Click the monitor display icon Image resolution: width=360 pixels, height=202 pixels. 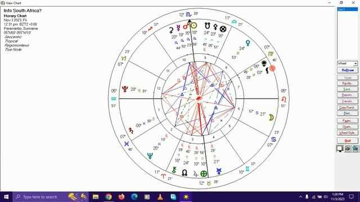pyautogui.click(x=340, y=149)
